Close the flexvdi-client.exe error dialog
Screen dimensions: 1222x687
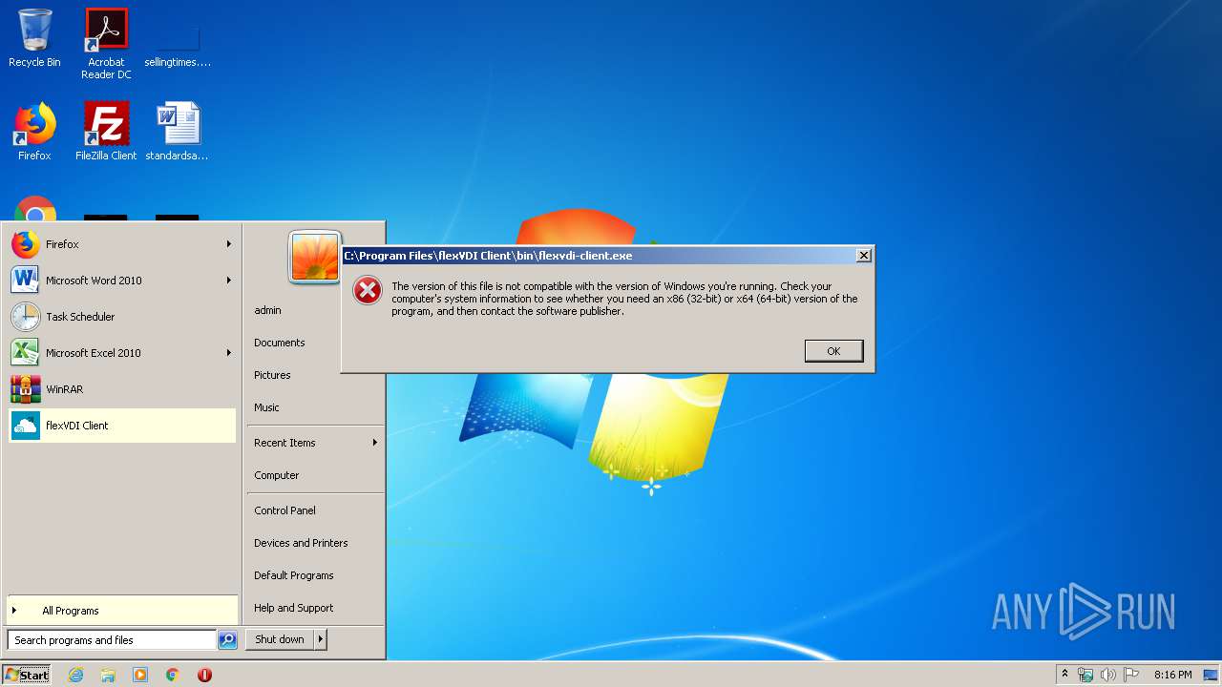863,256
